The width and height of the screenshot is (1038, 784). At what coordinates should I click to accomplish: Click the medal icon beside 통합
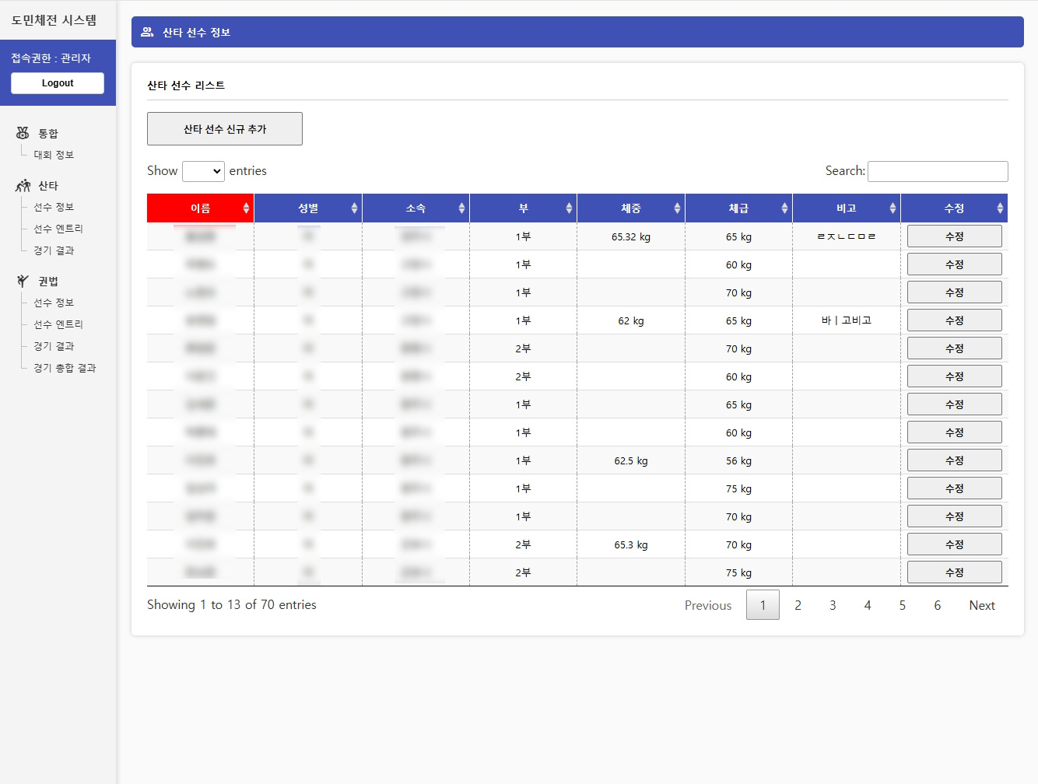point(23,133)
